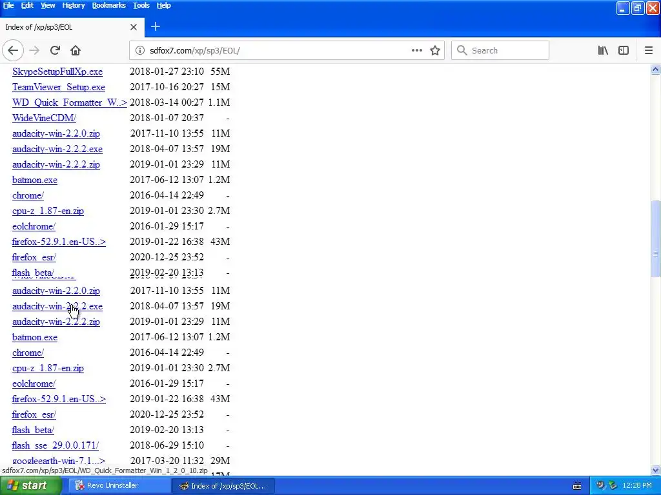Screen dimensions: 661x495
Task: Open the Help menu
Action: tap(163, 5)
